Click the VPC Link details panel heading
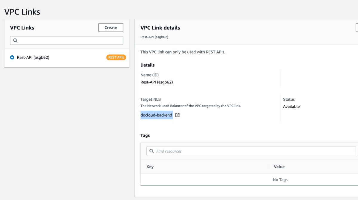This screenshot has width=358, height=200. (160, 28)
